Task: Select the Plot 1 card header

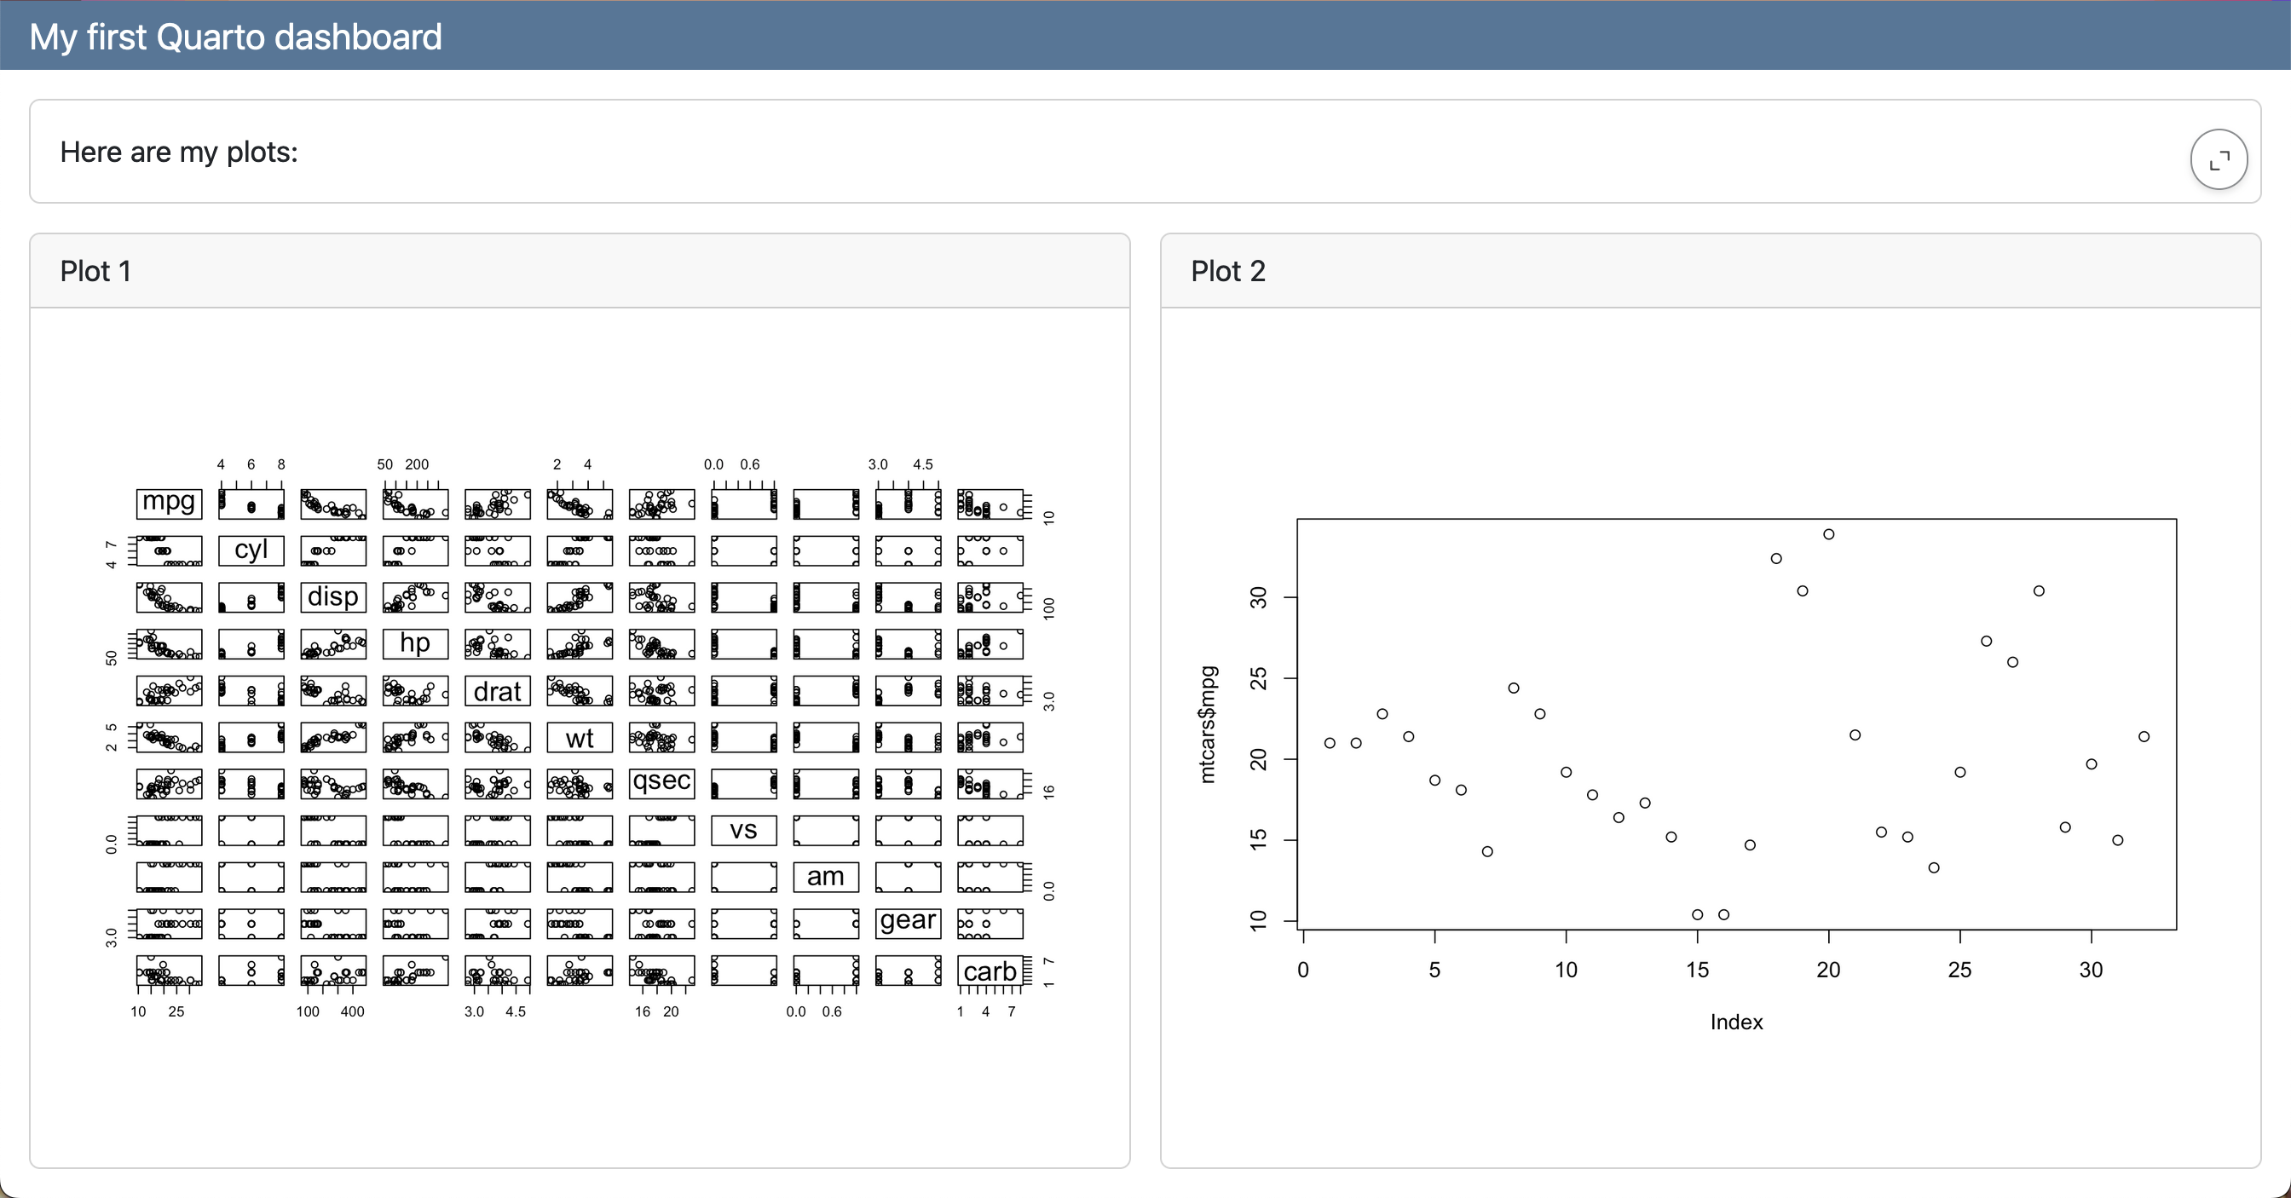Action: point(579,271)
